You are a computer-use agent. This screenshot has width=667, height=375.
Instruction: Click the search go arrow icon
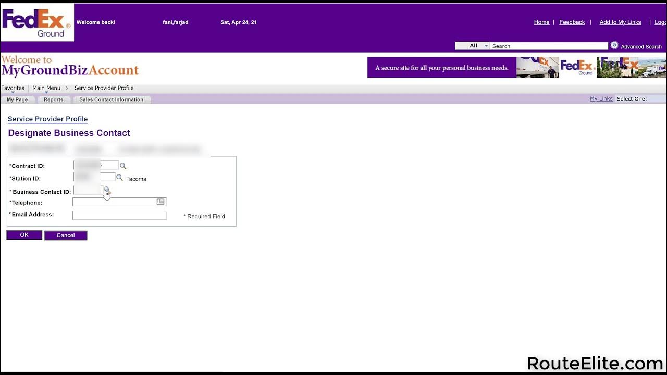click(614, 45)
